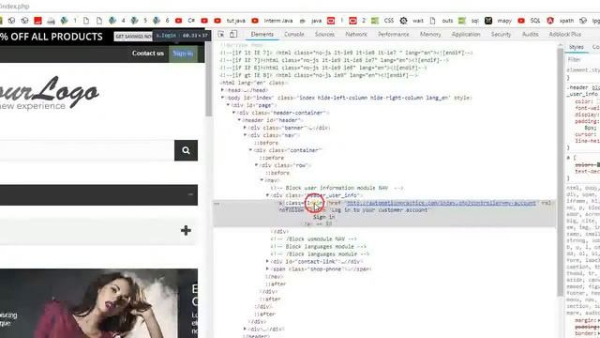Open the Audits tab
Viewport: 600px width, 338px height.
pos(530,35)
